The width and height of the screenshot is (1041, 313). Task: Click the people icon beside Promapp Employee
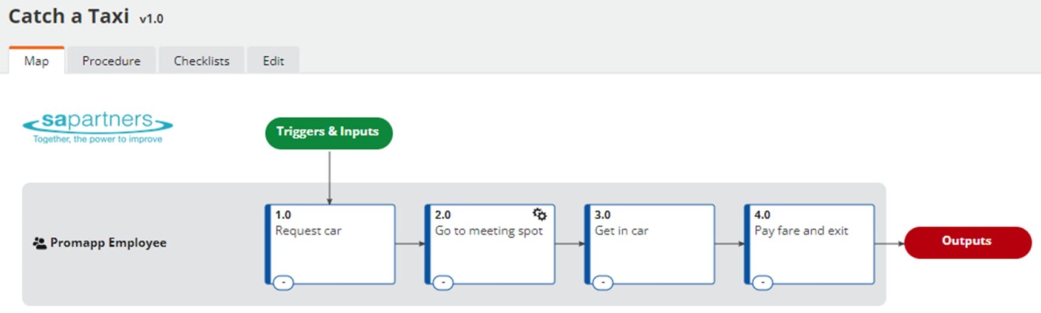point(39,243)
